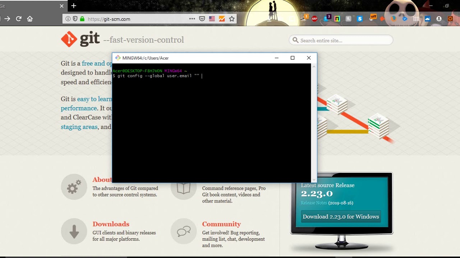Open a new browser tab
460x258 pixels.
click(x=74, y=6)
